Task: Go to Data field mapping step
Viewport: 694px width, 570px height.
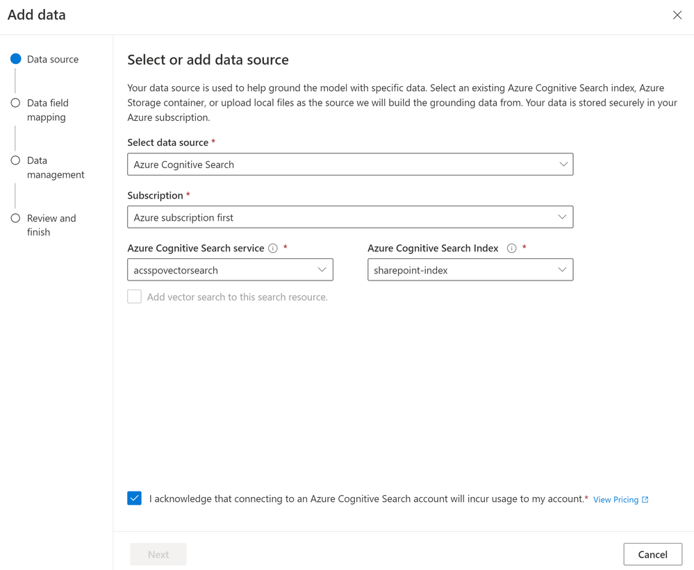Action: click(x=47, y=110)
